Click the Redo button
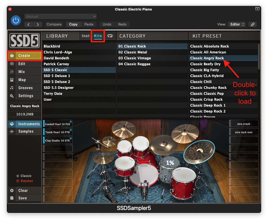 122,24
